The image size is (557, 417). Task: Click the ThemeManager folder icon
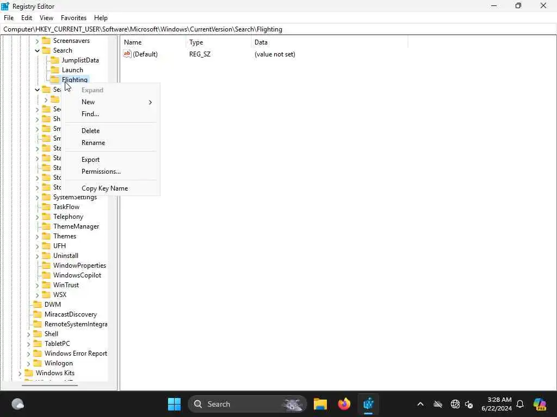tap(46, 226)
